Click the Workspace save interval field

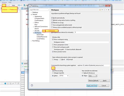coord(92,32)
